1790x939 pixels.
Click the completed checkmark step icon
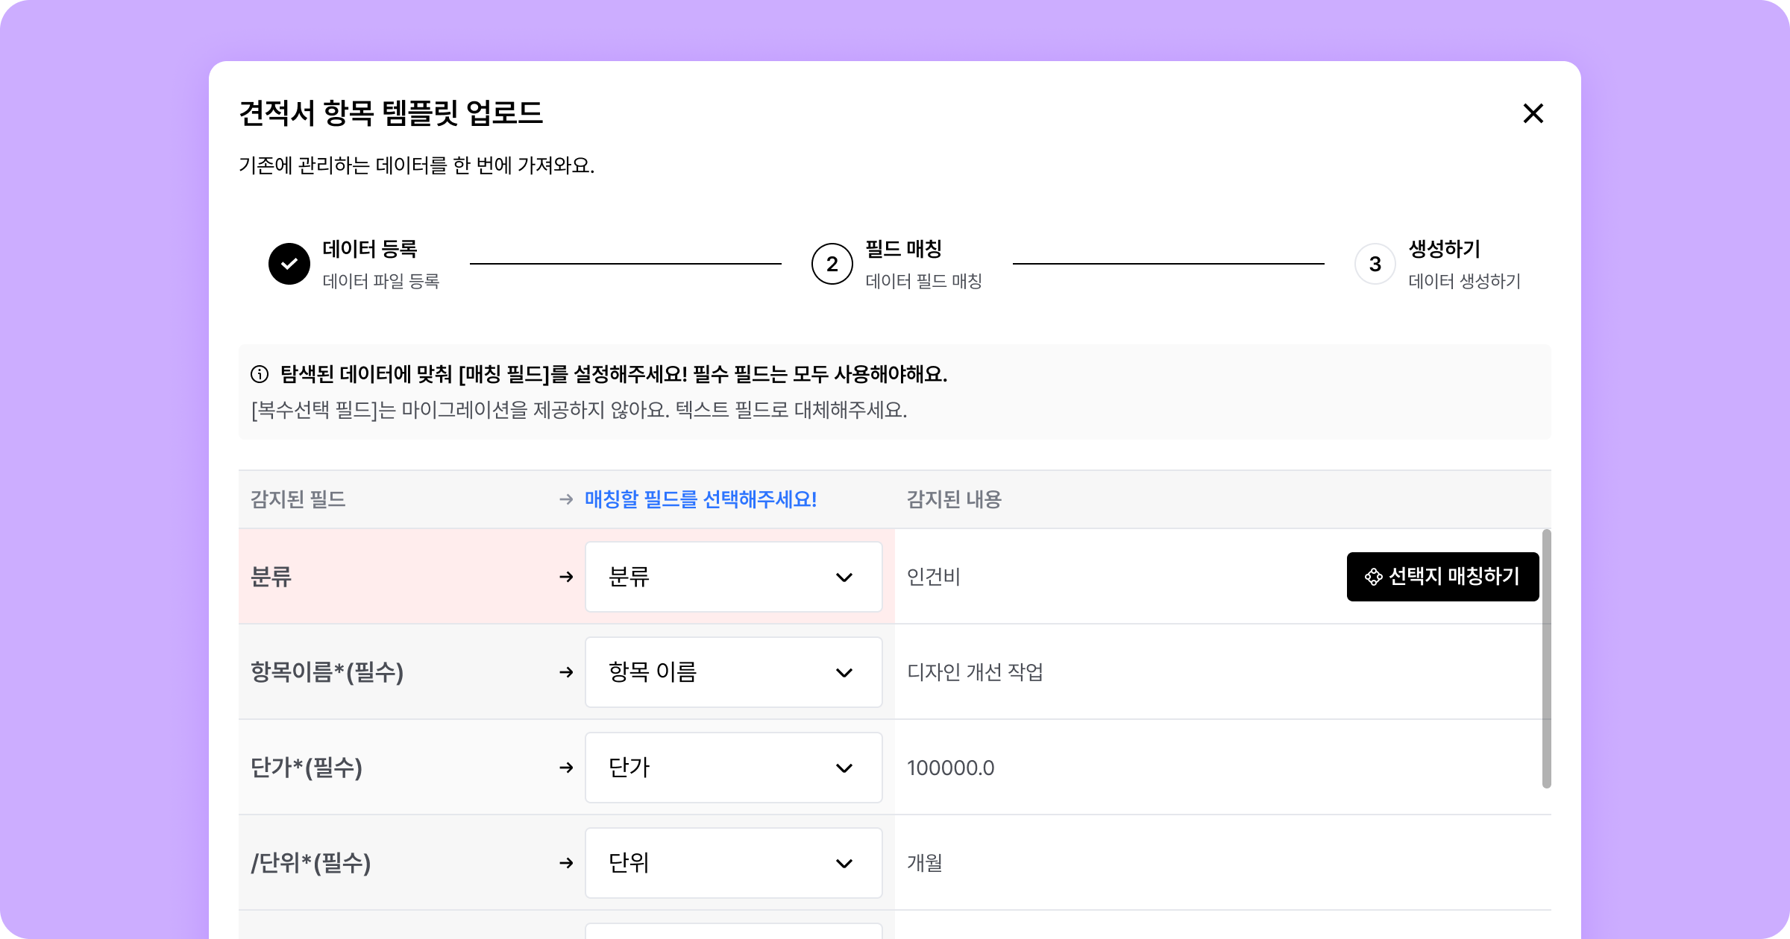click(289, 264)
